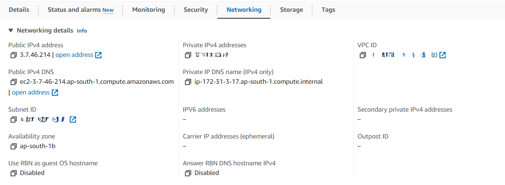
Task: Copy Answer RBN DNS hostname Disabled value
Action: point(188,173)
